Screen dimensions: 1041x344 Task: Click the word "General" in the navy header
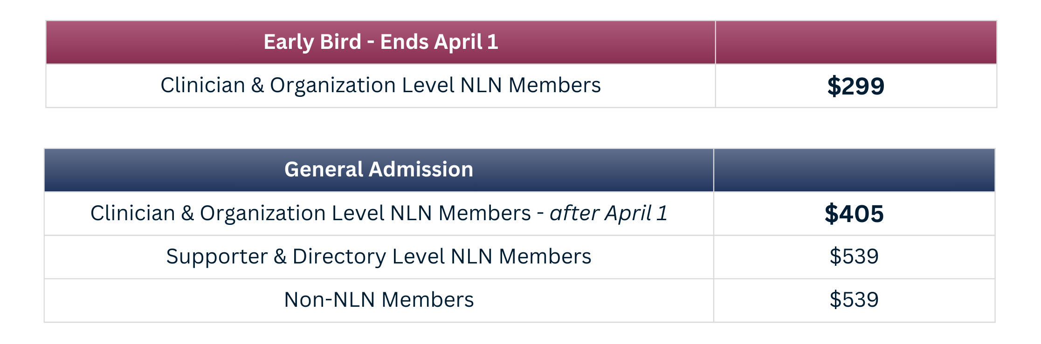click(x=324, y=169)
